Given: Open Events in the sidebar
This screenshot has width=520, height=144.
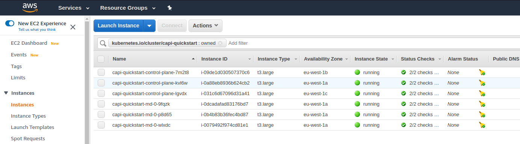Looking at the screenshot, I should 19,55.
